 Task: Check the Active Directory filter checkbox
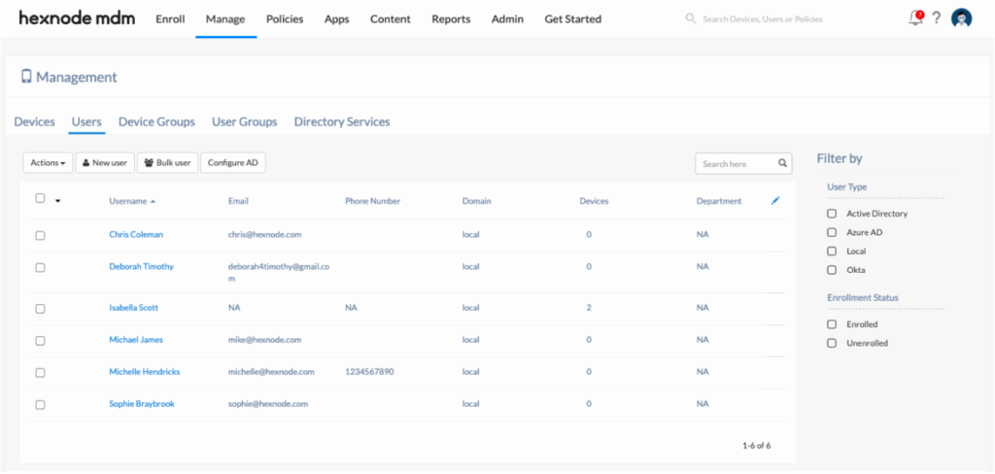[832, 214]
